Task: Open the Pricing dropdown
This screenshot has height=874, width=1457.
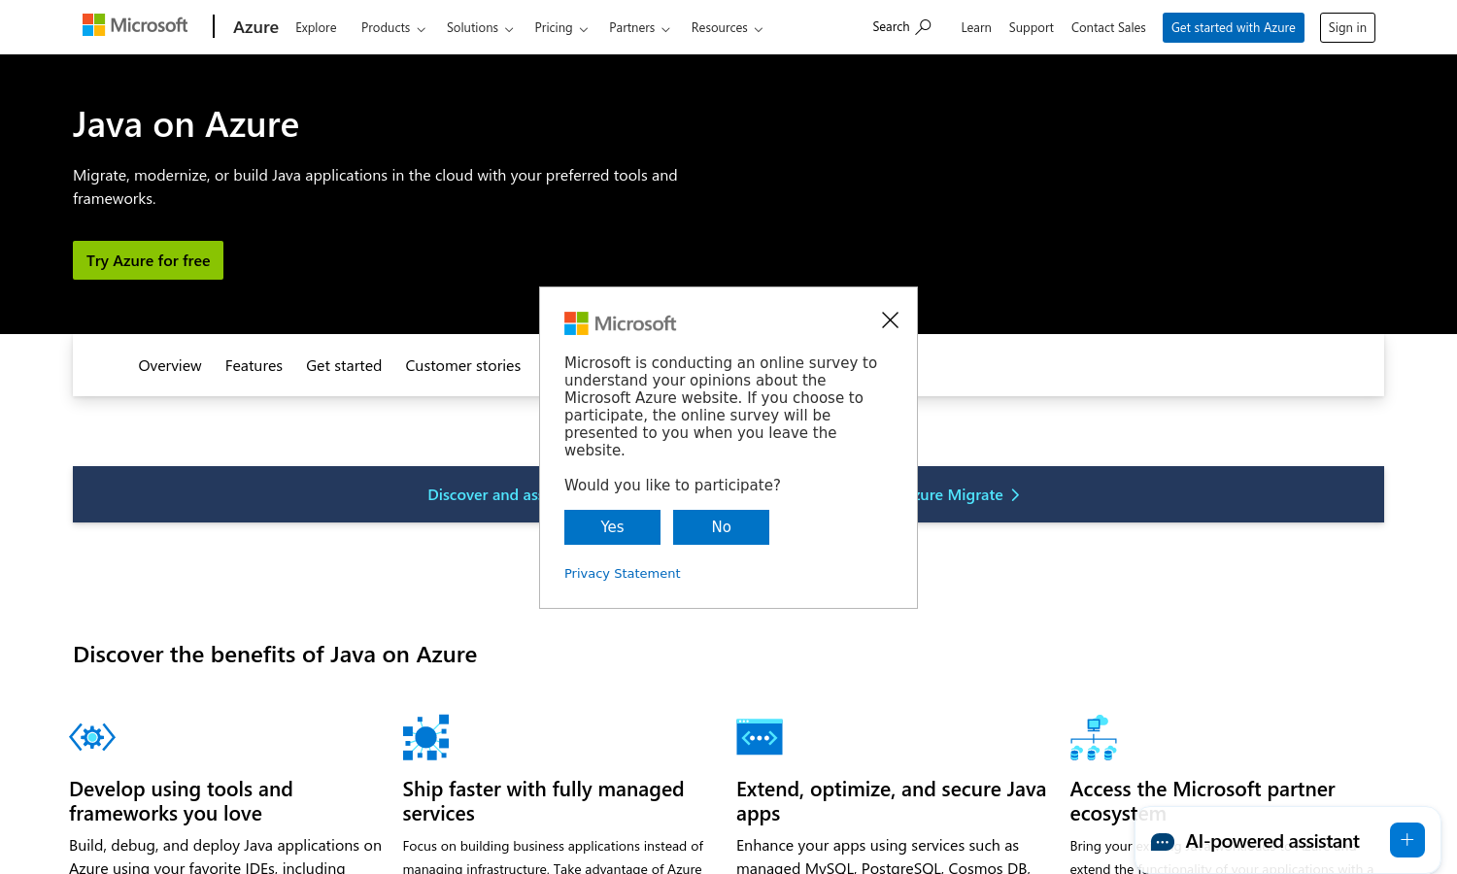Action: coord(560,28)
